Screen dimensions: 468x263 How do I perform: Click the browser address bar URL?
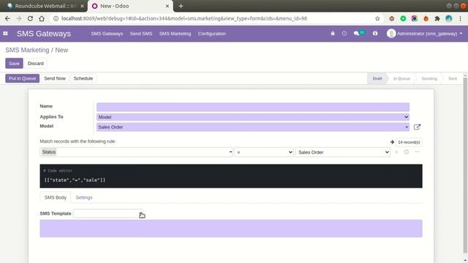(184, 18)
